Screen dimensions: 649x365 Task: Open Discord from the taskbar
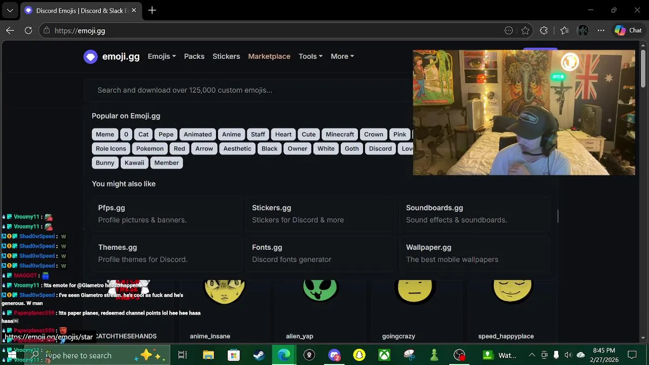point(334,355)
